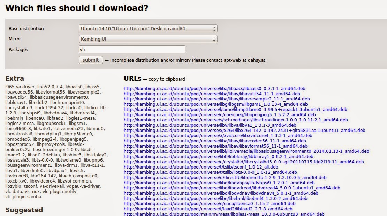Click libbluray1 in the Extra list
This screenshot has width=387, height=216.
(15, 102)
